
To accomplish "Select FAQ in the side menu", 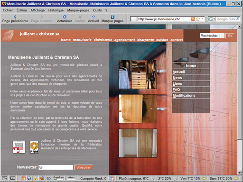I will coord(191,90).
